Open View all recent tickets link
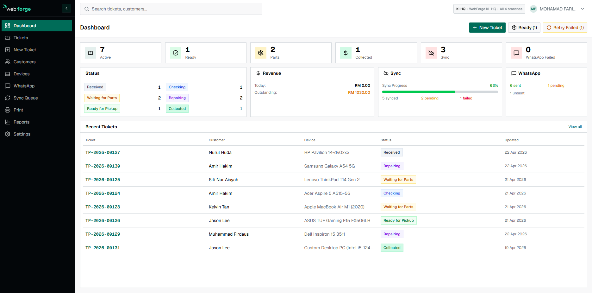This screenshot has height=293, width=592. 575,127
